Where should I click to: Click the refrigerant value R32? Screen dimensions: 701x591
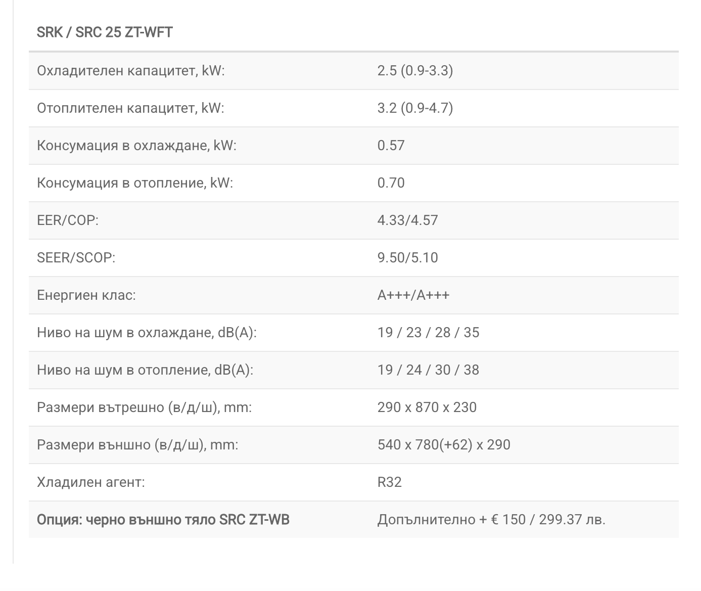389,482
